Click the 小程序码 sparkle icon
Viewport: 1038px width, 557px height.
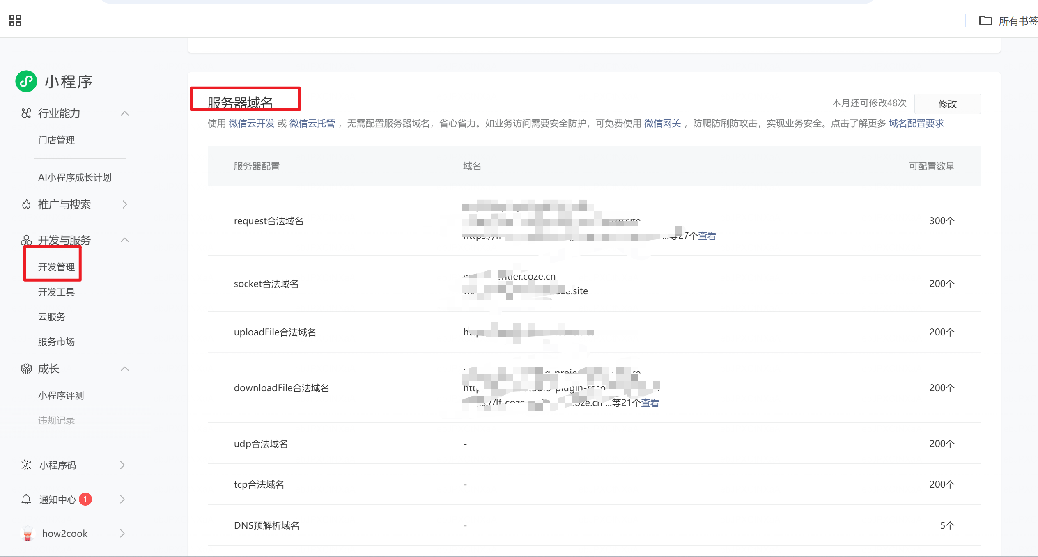click(26, 465)
